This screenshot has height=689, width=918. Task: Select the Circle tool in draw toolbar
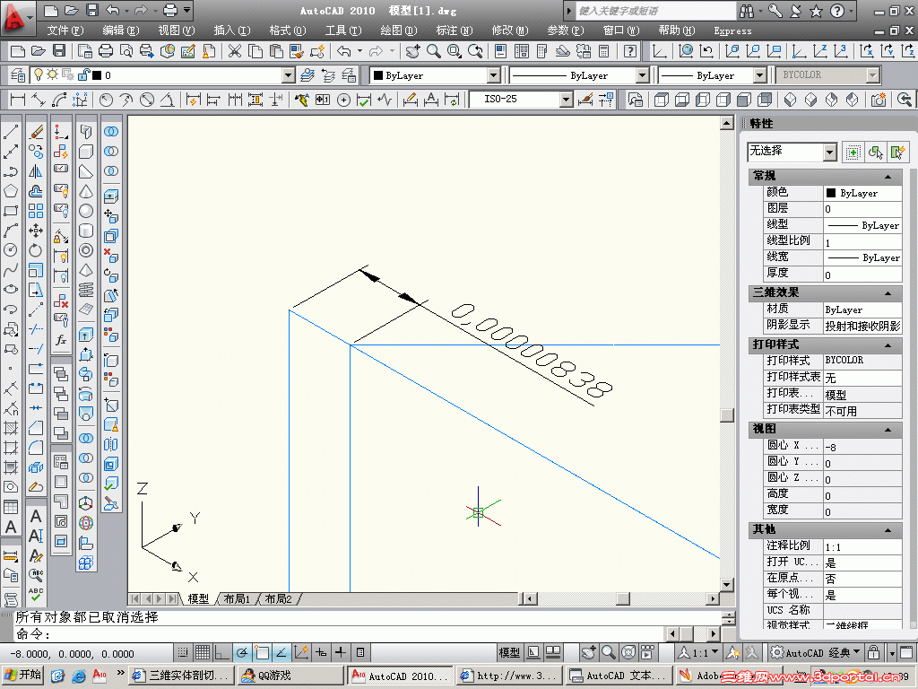tap(11, 250)
